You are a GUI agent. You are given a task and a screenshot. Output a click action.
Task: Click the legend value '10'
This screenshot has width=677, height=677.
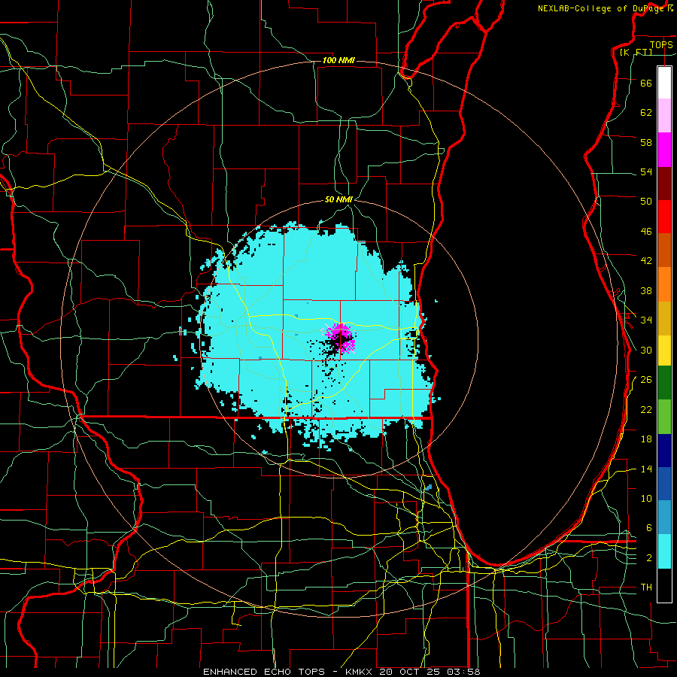tap(646, 498)
